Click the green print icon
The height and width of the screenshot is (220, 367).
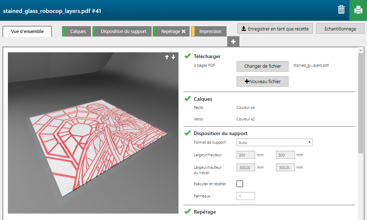click(x=358, y=10)
